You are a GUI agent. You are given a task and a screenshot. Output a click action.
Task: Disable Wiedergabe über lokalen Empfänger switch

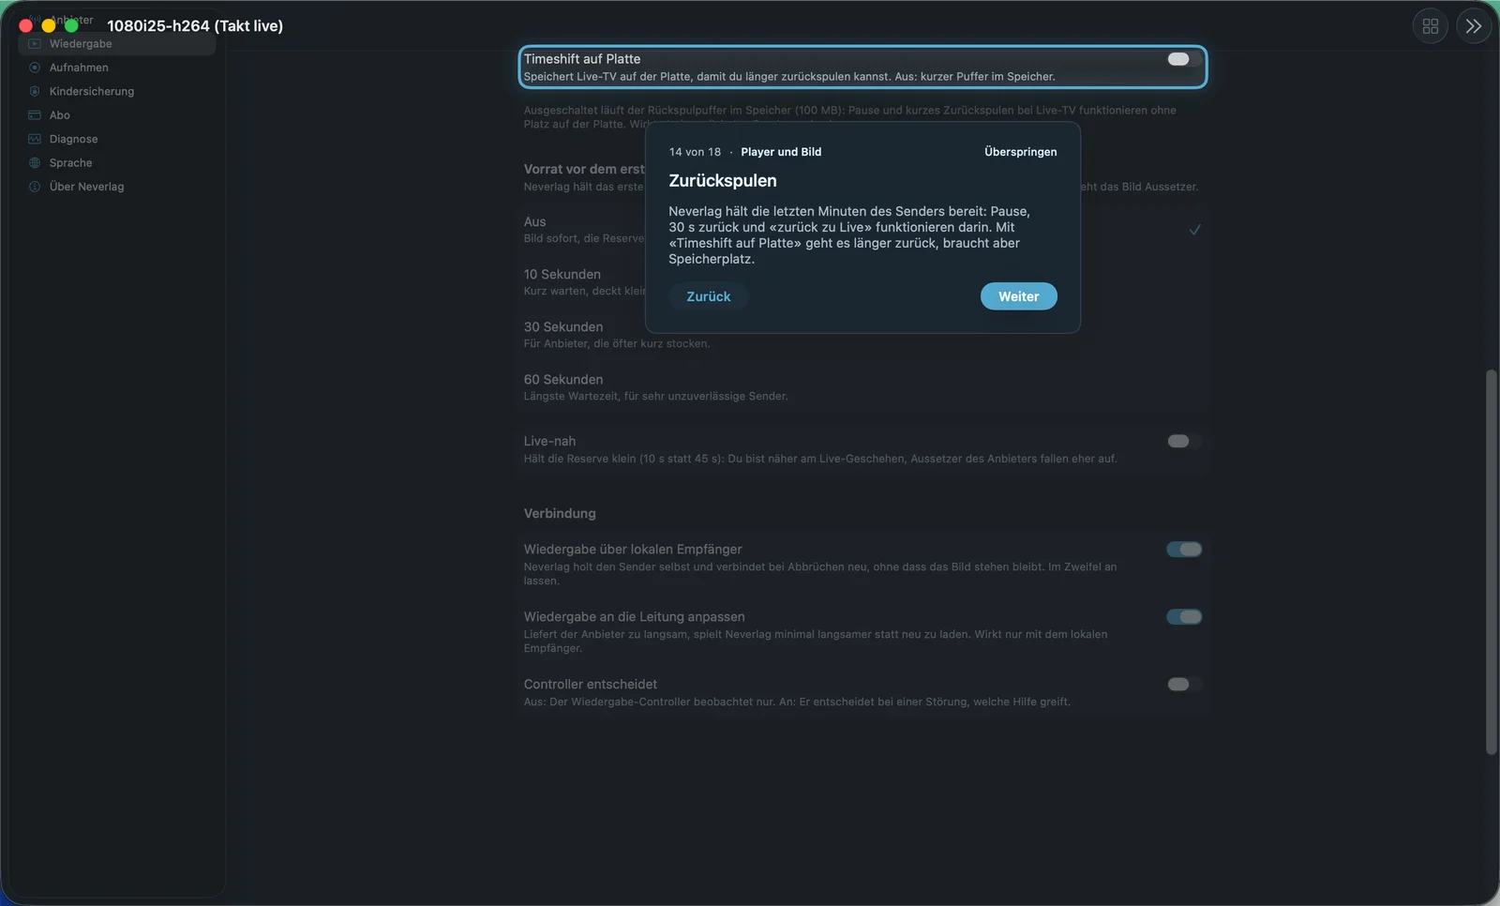(1183, 550)
